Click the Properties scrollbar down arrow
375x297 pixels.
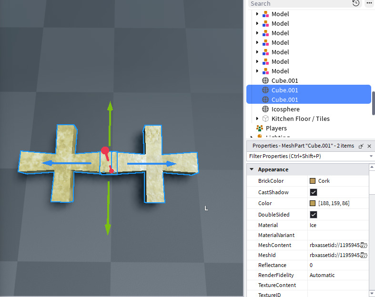(372, 293)
